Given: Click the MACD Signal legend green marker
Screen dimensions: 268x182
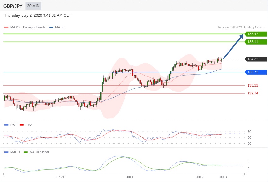Looking at the screenshot, I should [26, 152].
